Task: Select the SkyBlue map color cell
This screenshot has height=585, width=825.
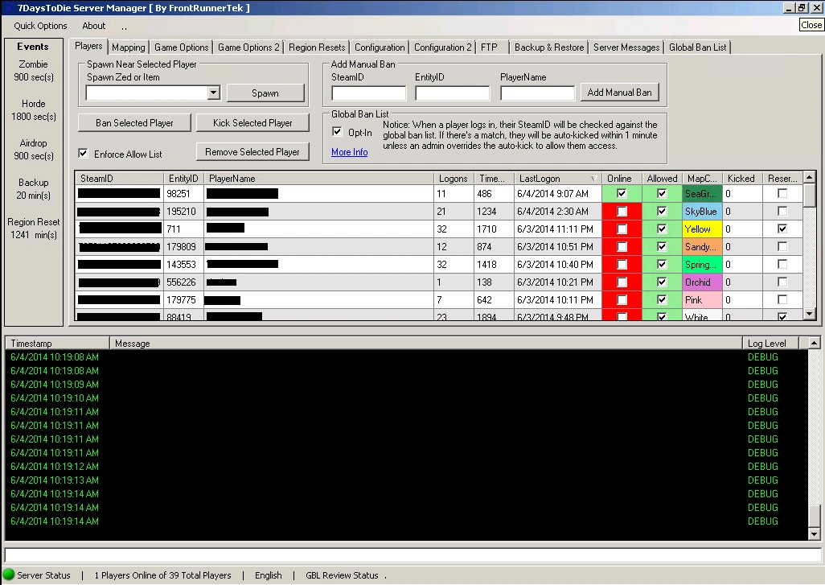Action: (701, 212)
